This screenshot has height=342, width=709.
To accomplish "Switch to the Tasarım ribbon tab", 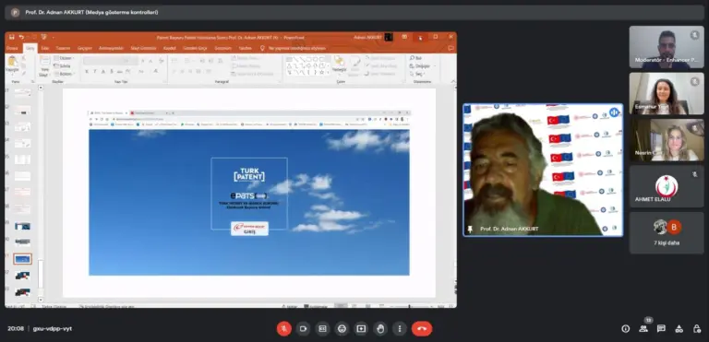I will pyautogui.click(x=63, y=48).
